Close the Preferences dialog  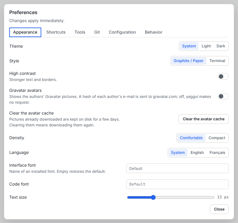coord(219,209)
